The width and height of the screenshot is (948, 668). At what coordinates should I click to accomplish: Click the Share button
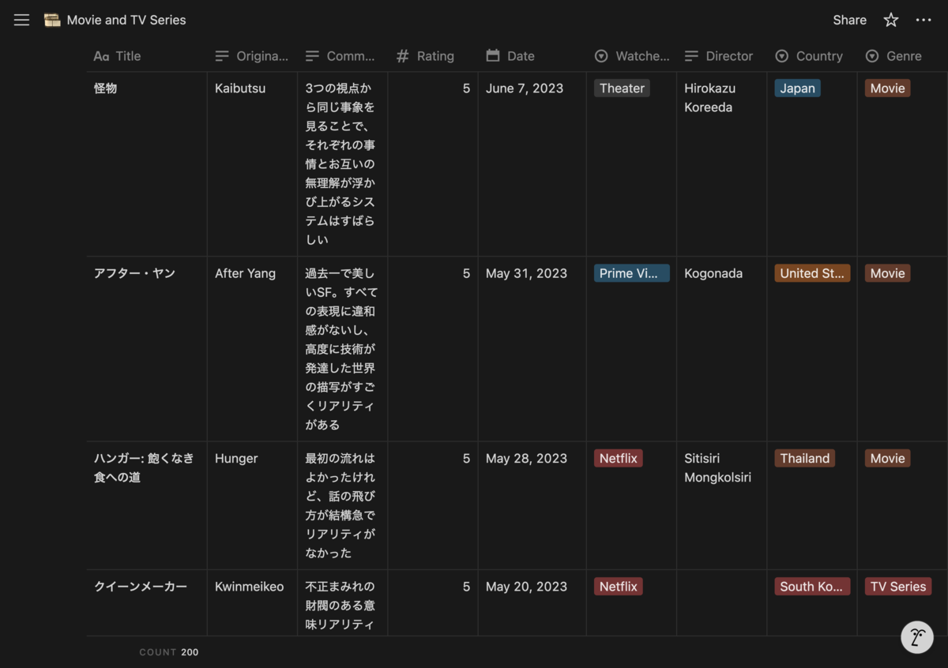tap(849, 20)
